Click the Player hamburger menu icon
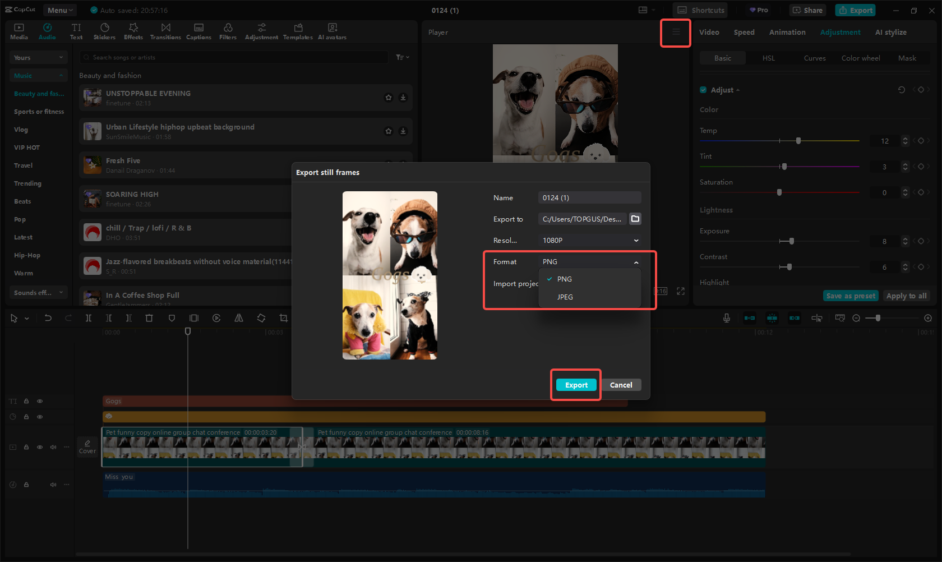942x562 pixels. coord(676,33)
